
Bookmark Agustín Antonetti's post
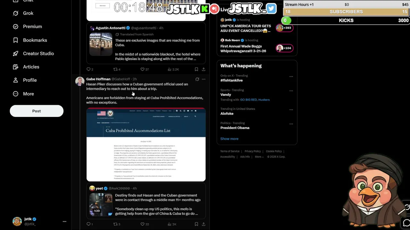pos(196,69)
